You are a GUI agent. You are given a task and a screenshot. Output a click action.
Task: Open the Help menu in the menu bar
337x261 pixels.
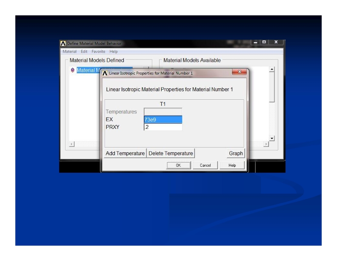[114, 52]
